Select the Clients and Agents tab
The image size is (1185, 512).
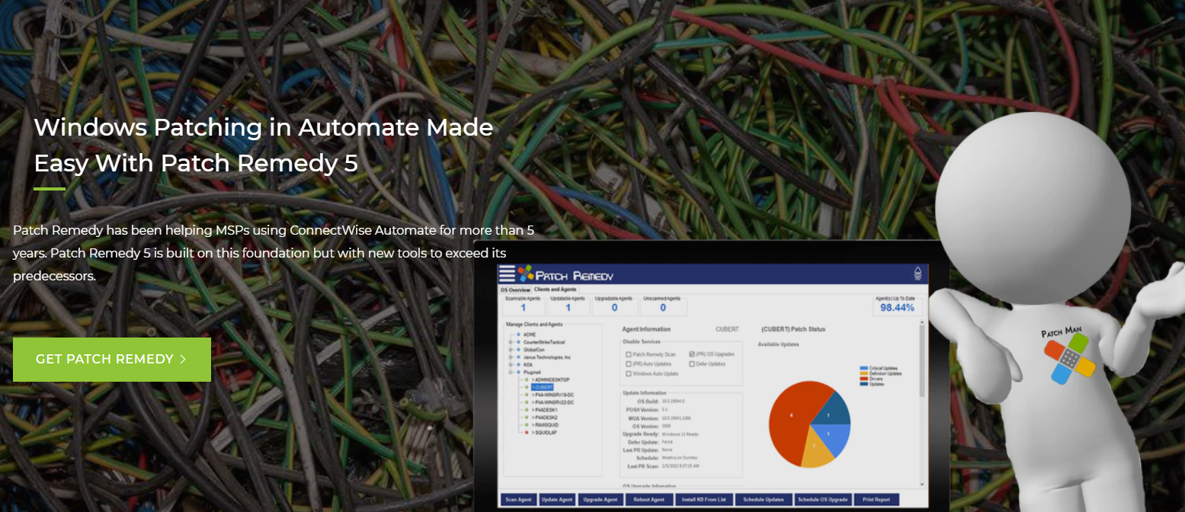(555, 290)
